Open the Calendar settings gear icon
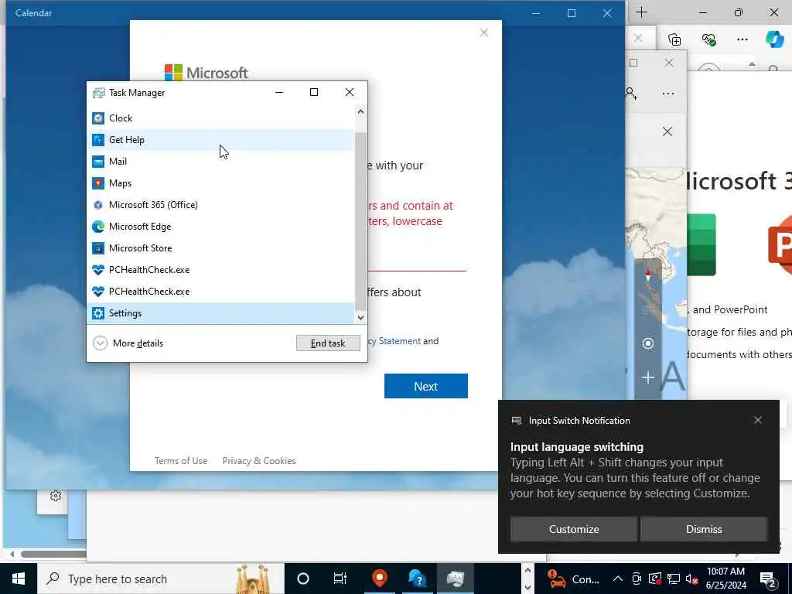This screenshot has height=594, width=792. click(x=56, y=496)
